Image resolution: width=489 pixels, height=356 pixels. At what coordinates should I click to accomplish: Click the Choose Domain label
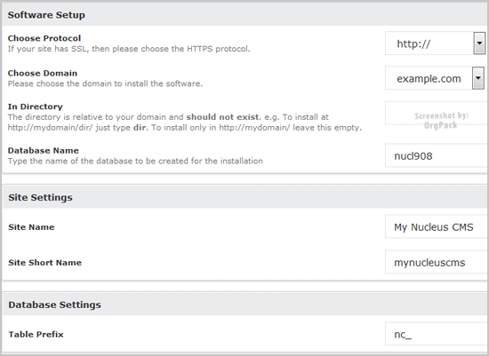click(43, 73)
